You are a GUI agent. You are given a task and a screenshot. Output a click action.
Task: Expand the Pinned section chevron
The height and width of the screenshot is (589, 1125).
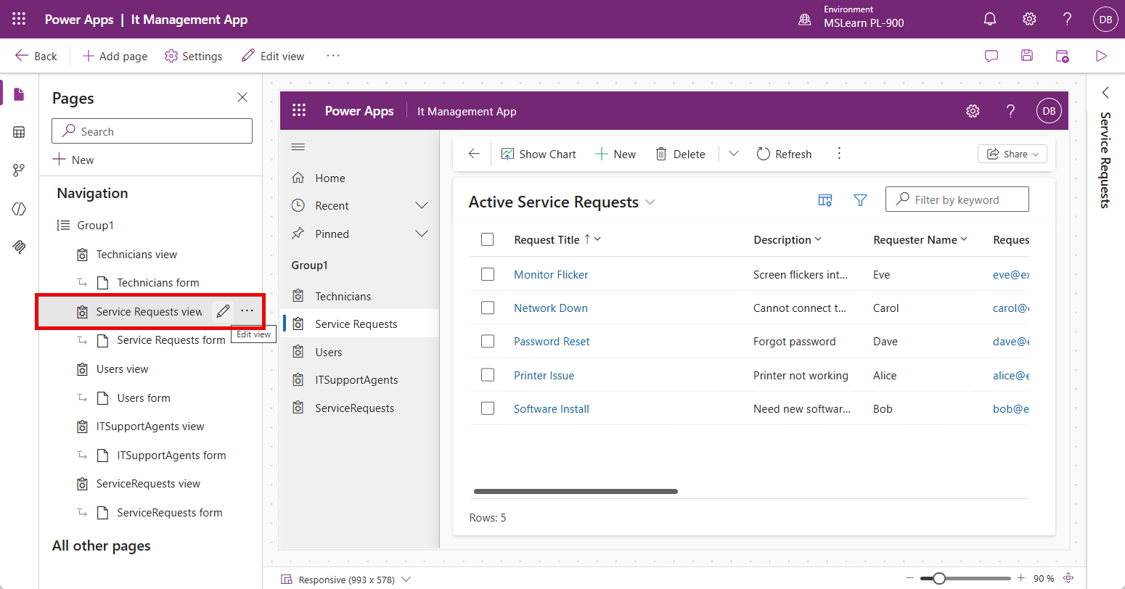pyautogui.click(x=421, y=234)
